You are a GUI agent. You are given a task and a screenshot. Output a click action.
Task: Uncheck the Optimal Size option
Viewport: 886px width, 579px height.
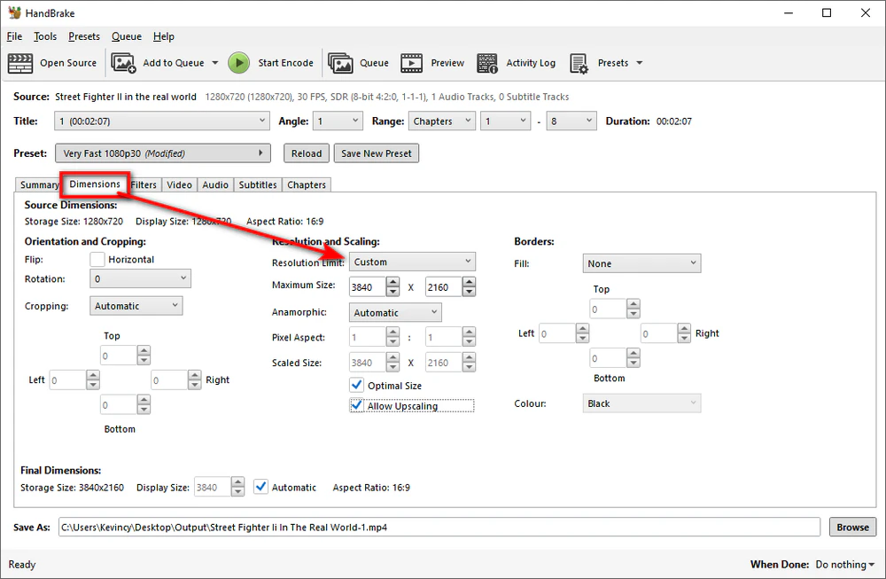[x=358, y=385]
